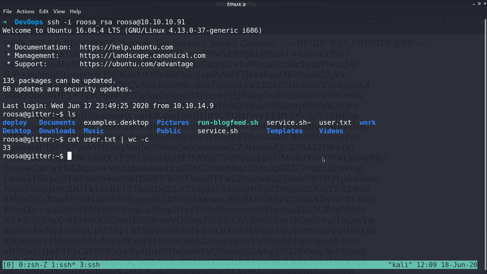Image resolution: width=487 pixels, height=274 pixels.
Task: Click the terminal cursor at the prompt
Action: pyautogui.click(x=69, y=156)
